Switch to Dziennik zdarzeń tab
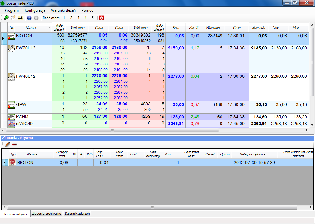 [x=77, y=214]
